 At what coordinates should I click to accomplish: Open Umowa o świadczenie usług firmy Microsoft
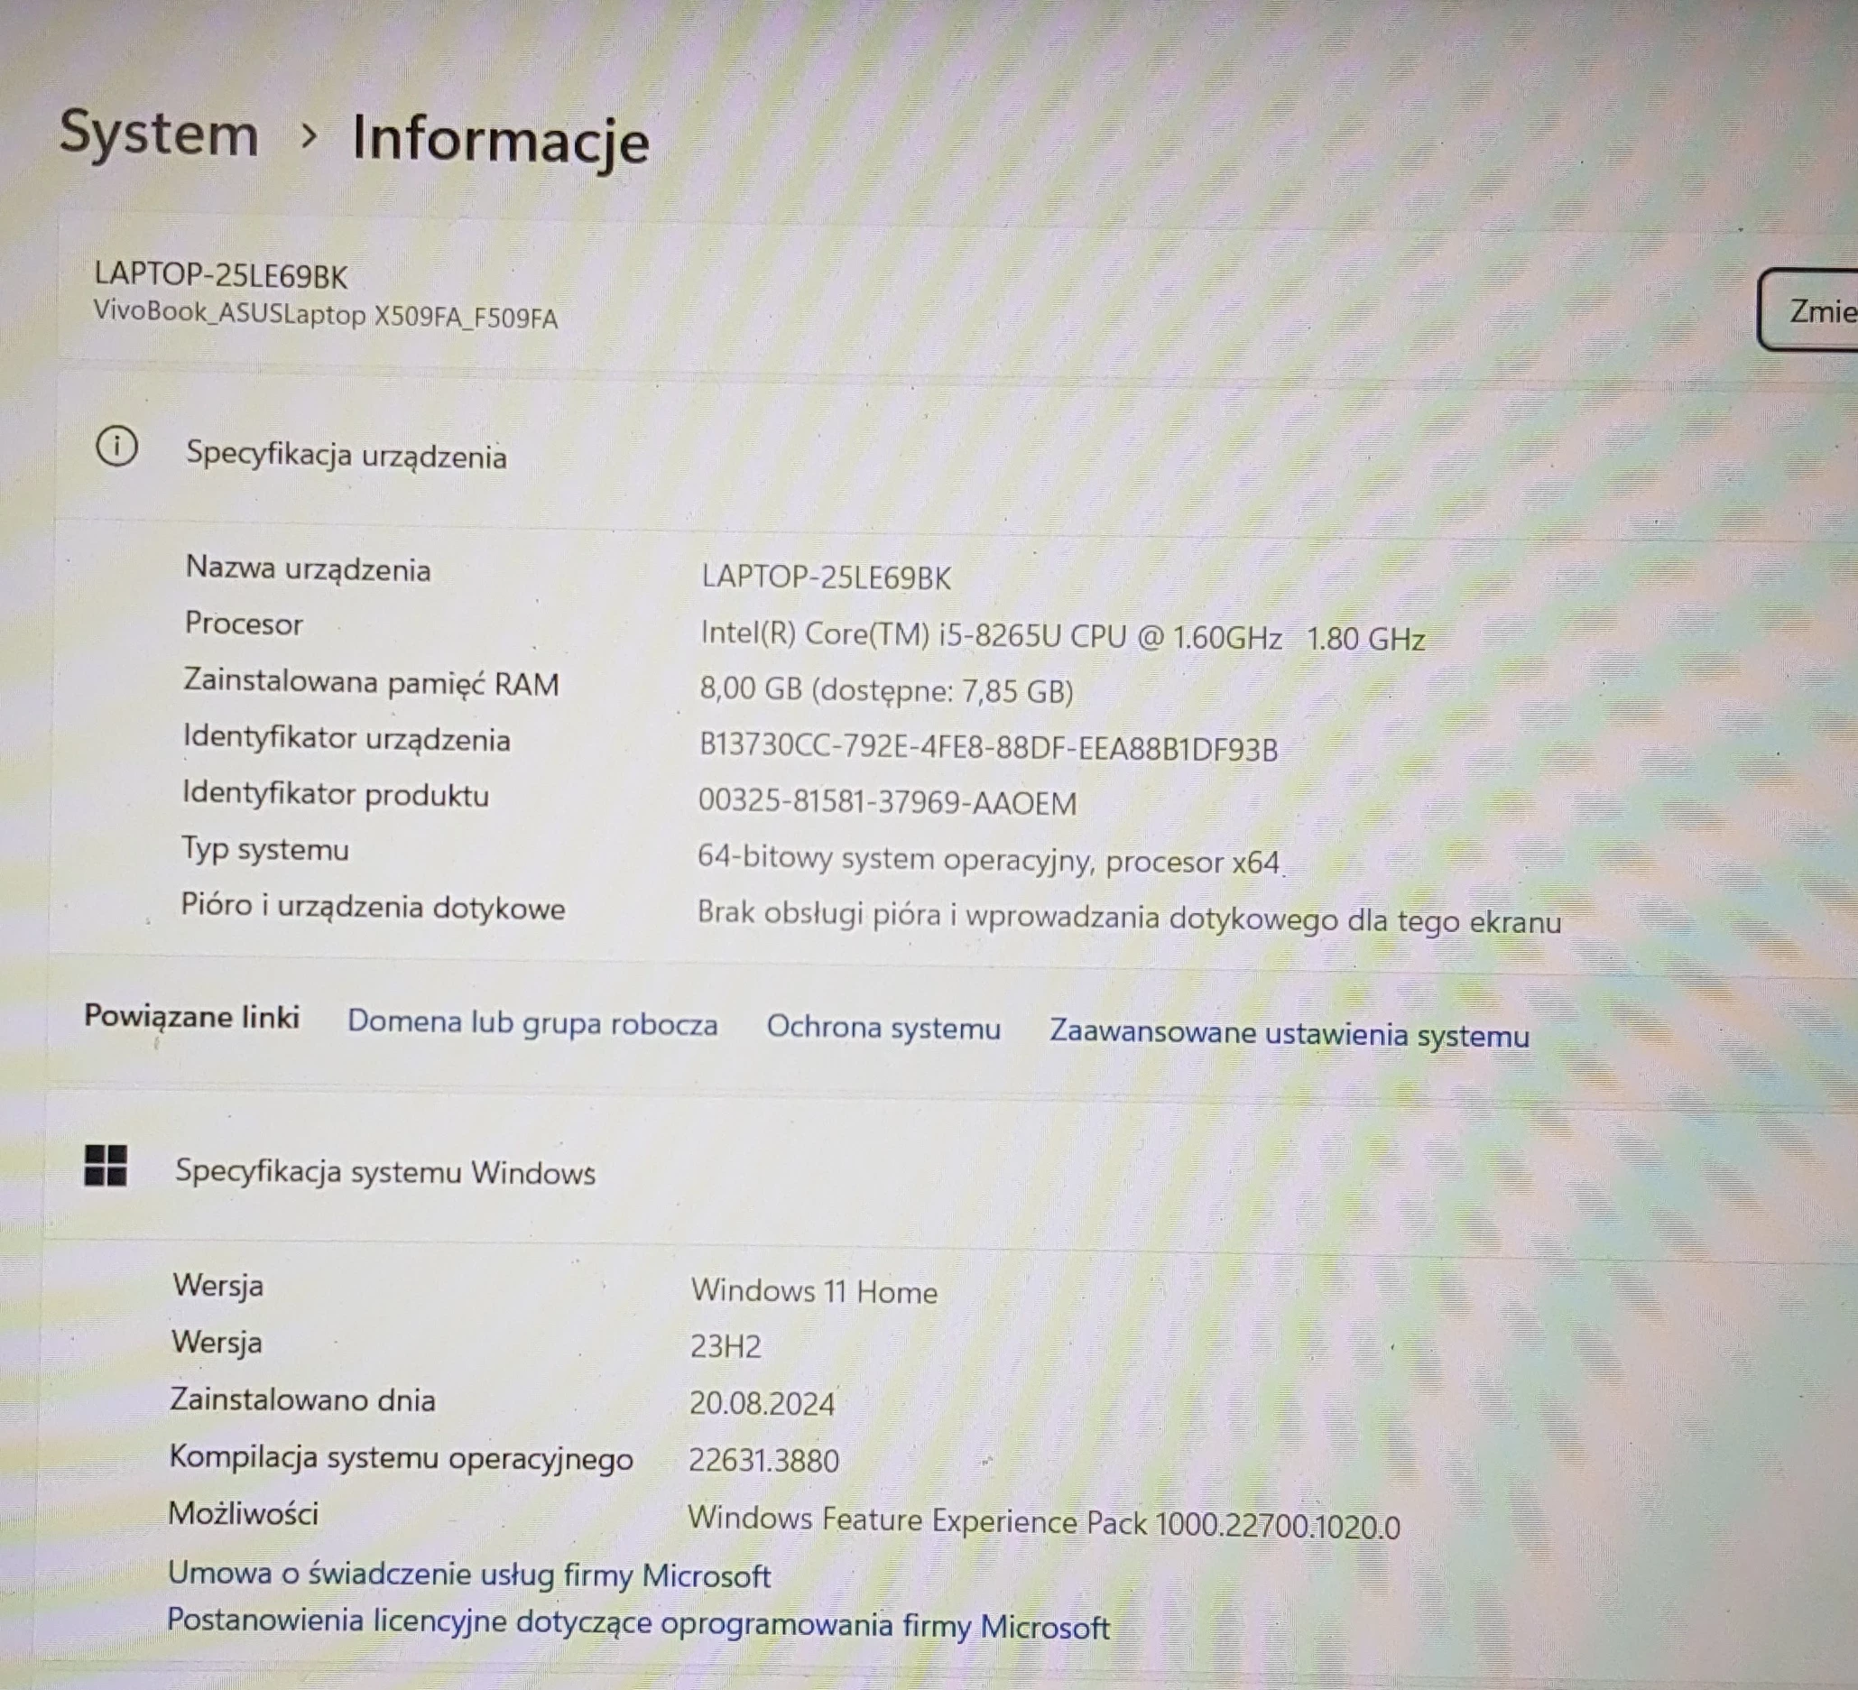[x=468, y=1575]
